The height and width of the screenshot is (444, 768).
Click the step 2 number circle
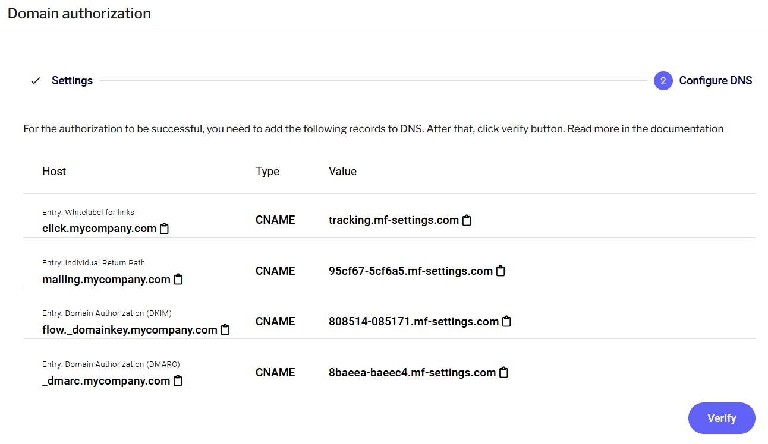click(x=663, y=80)
